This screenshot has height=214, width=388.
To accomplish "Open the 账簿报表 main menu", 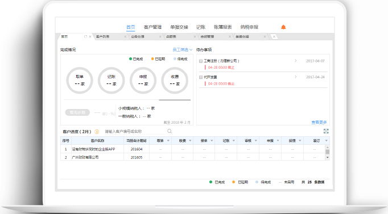I will click(222, 27).
